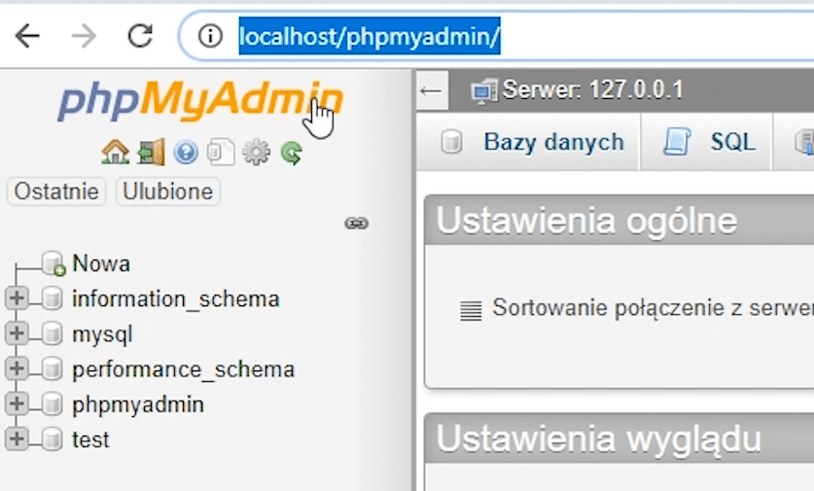Screen dimensions: 814x491
Task: Open the MySQL documentation pages icon
Action: pyautogui.click(x=221, y=153)
